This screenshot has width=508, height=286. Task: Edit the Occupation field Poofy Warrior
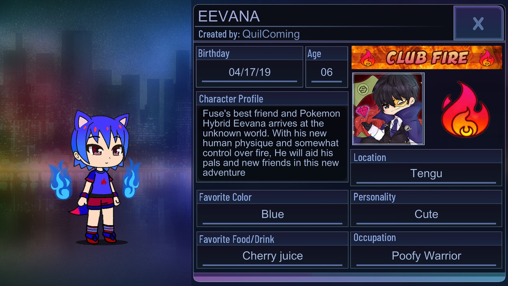426,256
